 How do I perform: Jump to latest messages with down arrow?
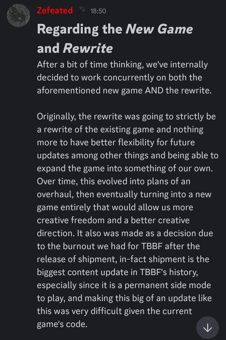tap(207, 328)
